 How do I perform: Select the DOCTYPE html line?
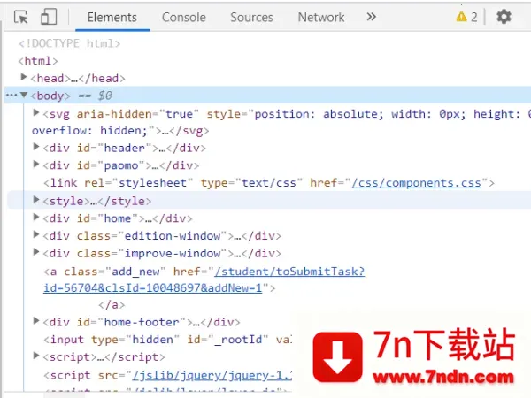69,43
